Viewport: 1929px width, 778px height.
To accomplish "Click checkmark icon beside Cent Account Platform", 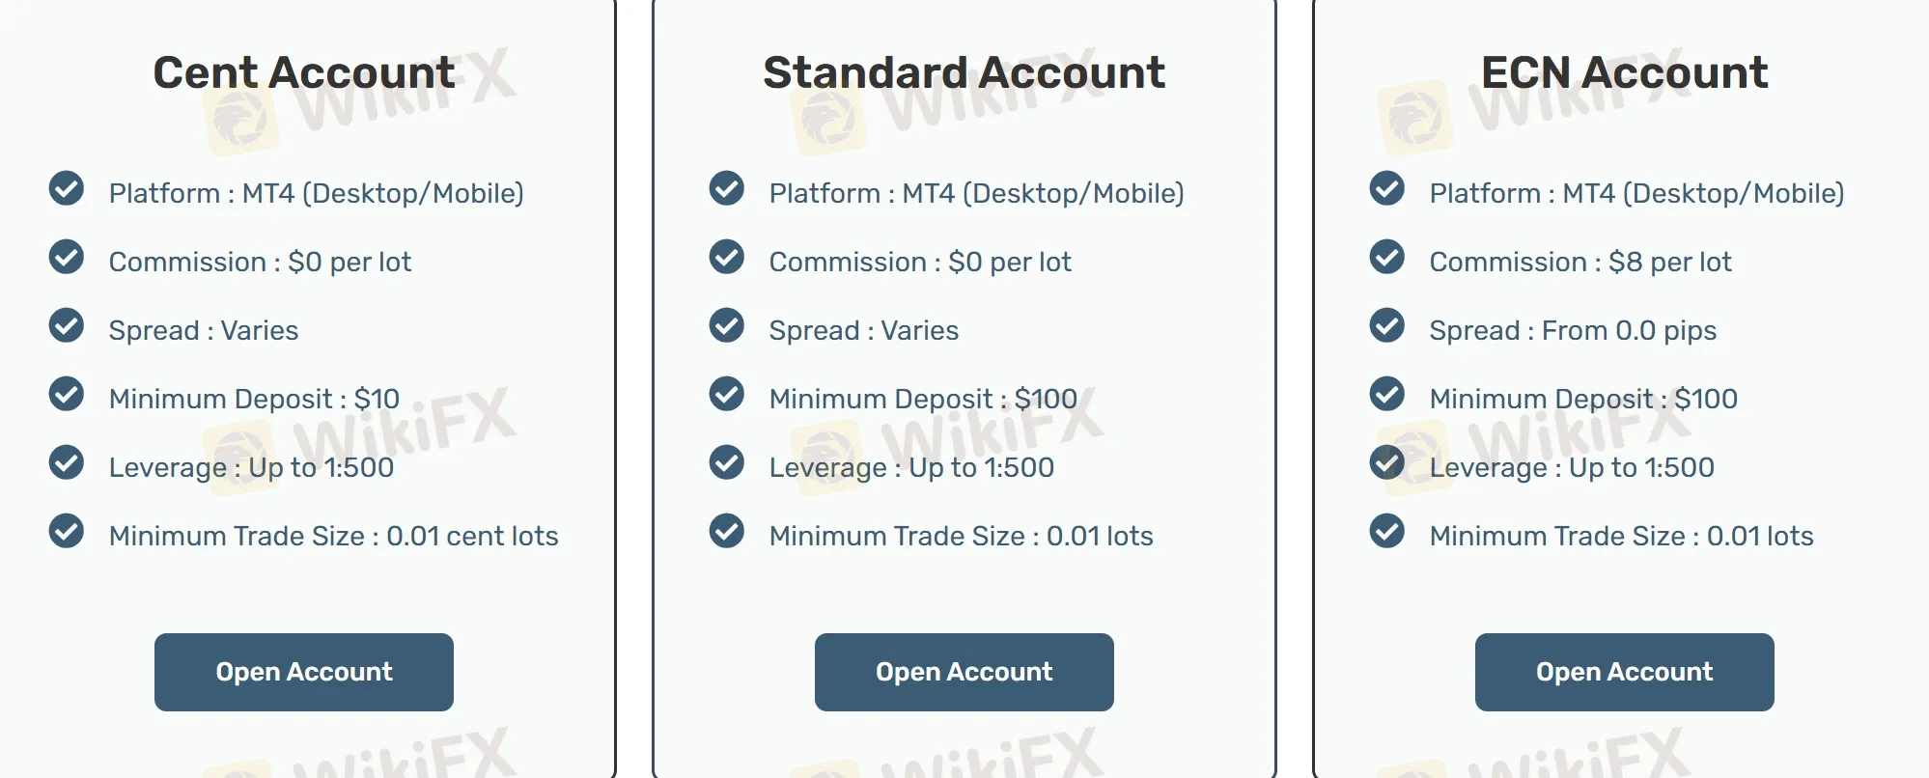I will click(x=67, y=188).
